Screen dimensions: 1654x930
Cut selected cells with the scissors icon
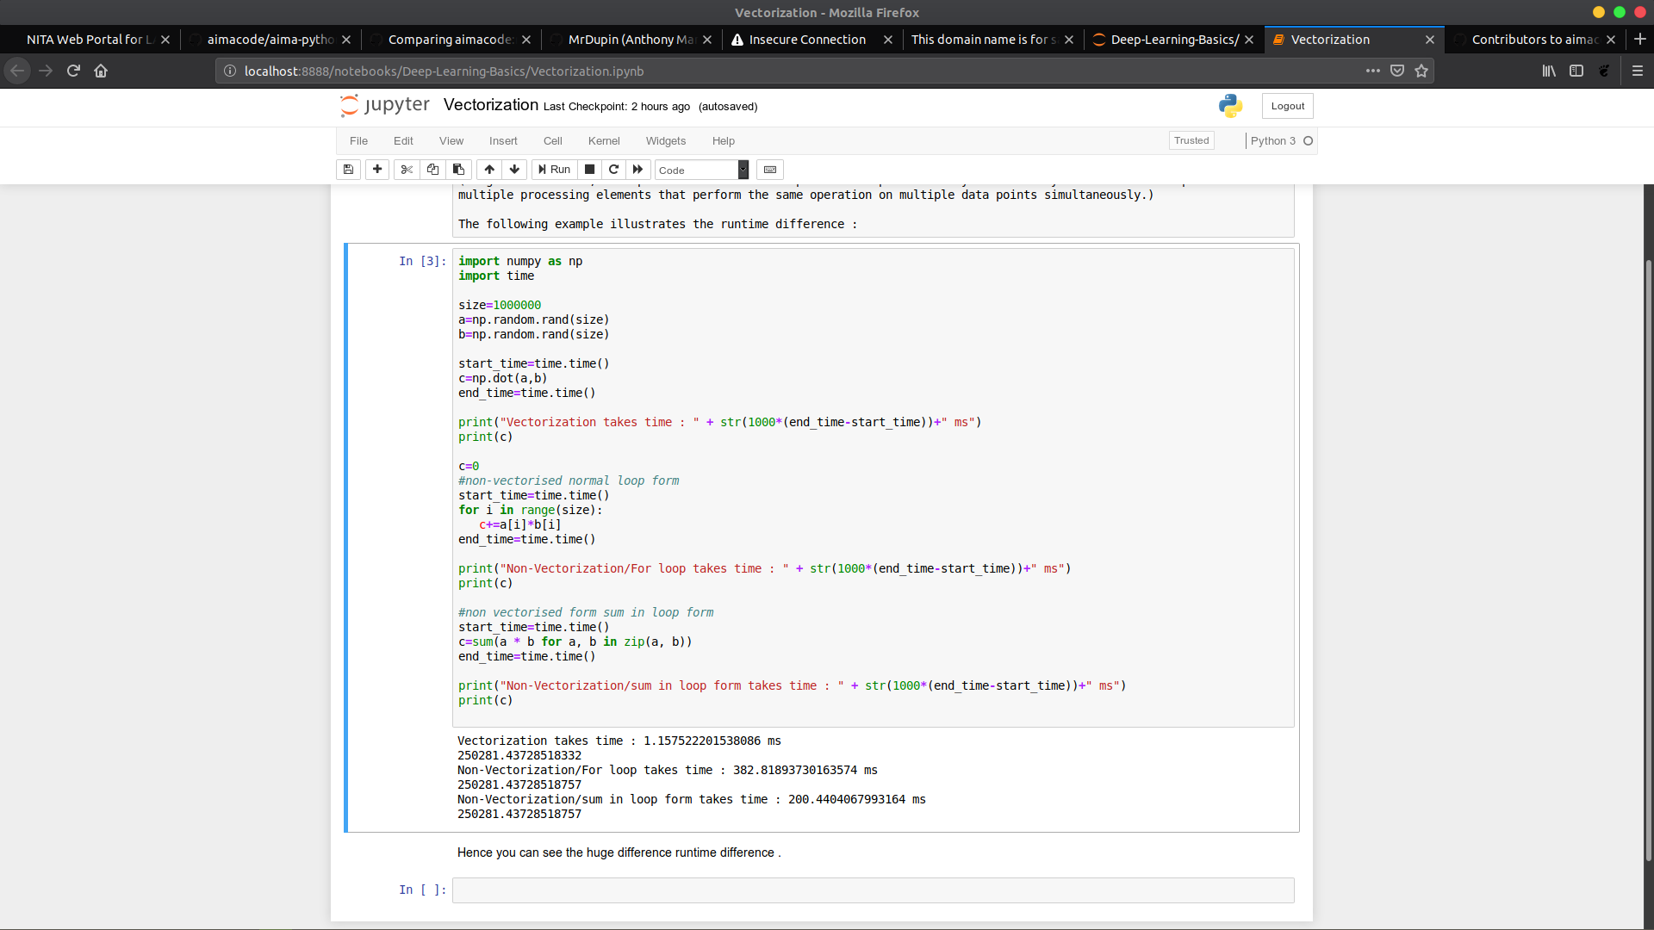[x=407, y=170]
